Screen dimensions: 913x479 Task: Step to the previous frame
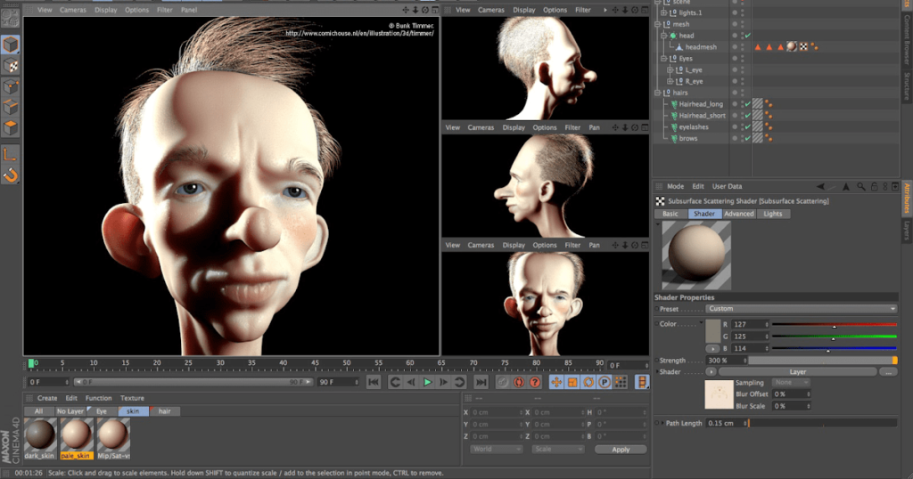tap(411, 382)
